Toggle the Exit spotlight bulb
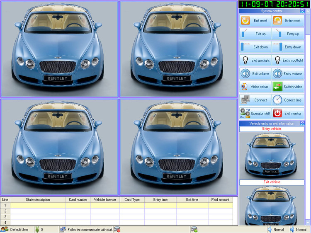Screen dimensions: 311x233 (255, 60)
